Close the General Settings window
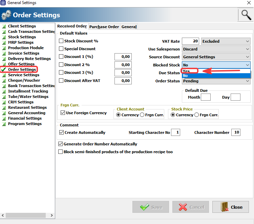Image resolution: width=254 pixels, height=224 pixels. [x=249, y=3]
